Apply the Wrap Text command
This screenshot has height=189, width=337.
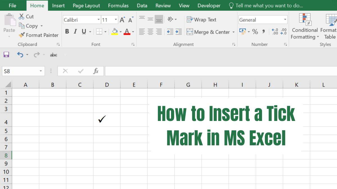coord(201,20)
